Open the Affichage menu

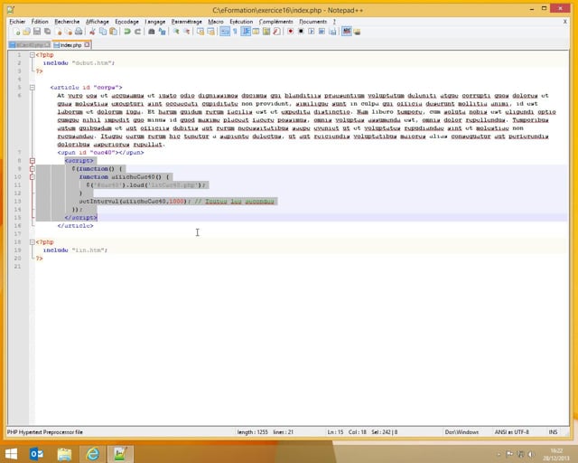pos(98,22)
